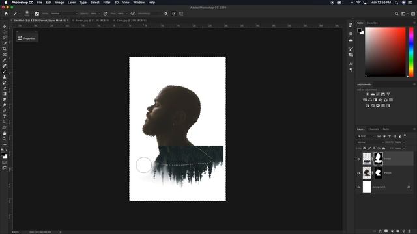Hide the Person layer
Screen dimensions: 417x234
[x=358, y=173]
